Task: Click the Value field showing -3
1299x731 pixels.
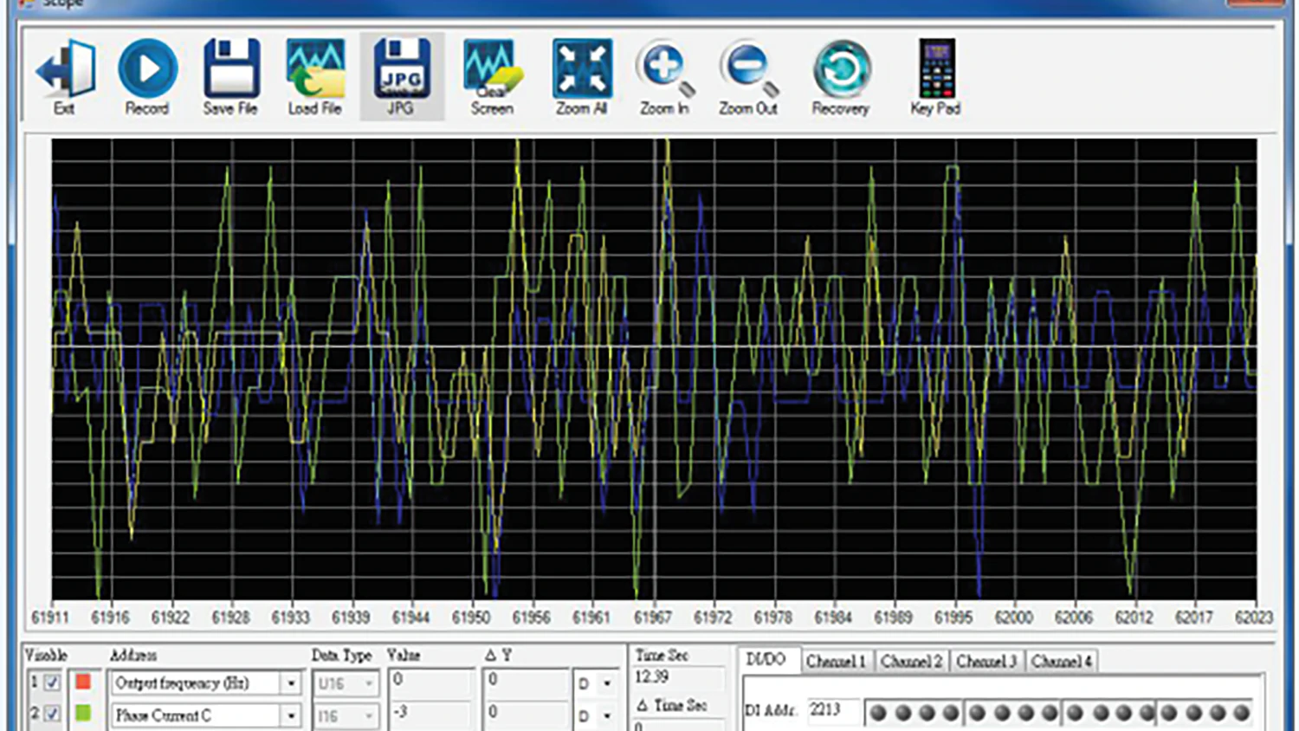Action: pos(430,714)
